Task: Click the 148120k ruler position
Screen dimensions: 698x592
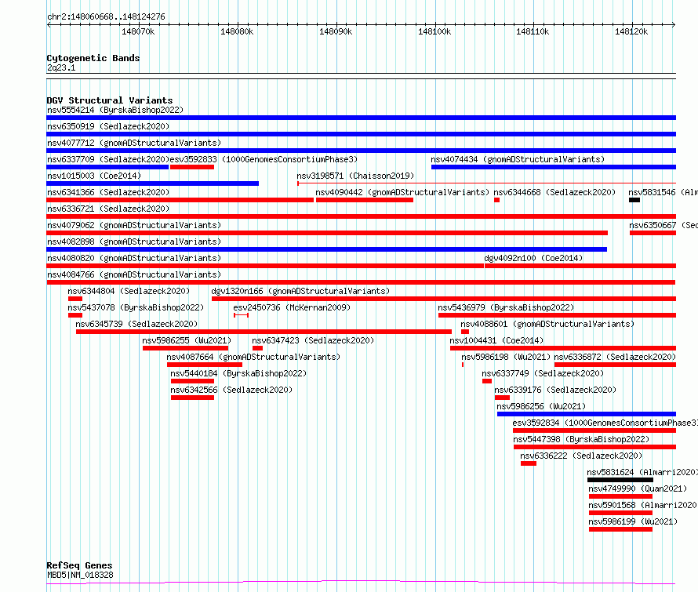Action: [x=631, y=31]
